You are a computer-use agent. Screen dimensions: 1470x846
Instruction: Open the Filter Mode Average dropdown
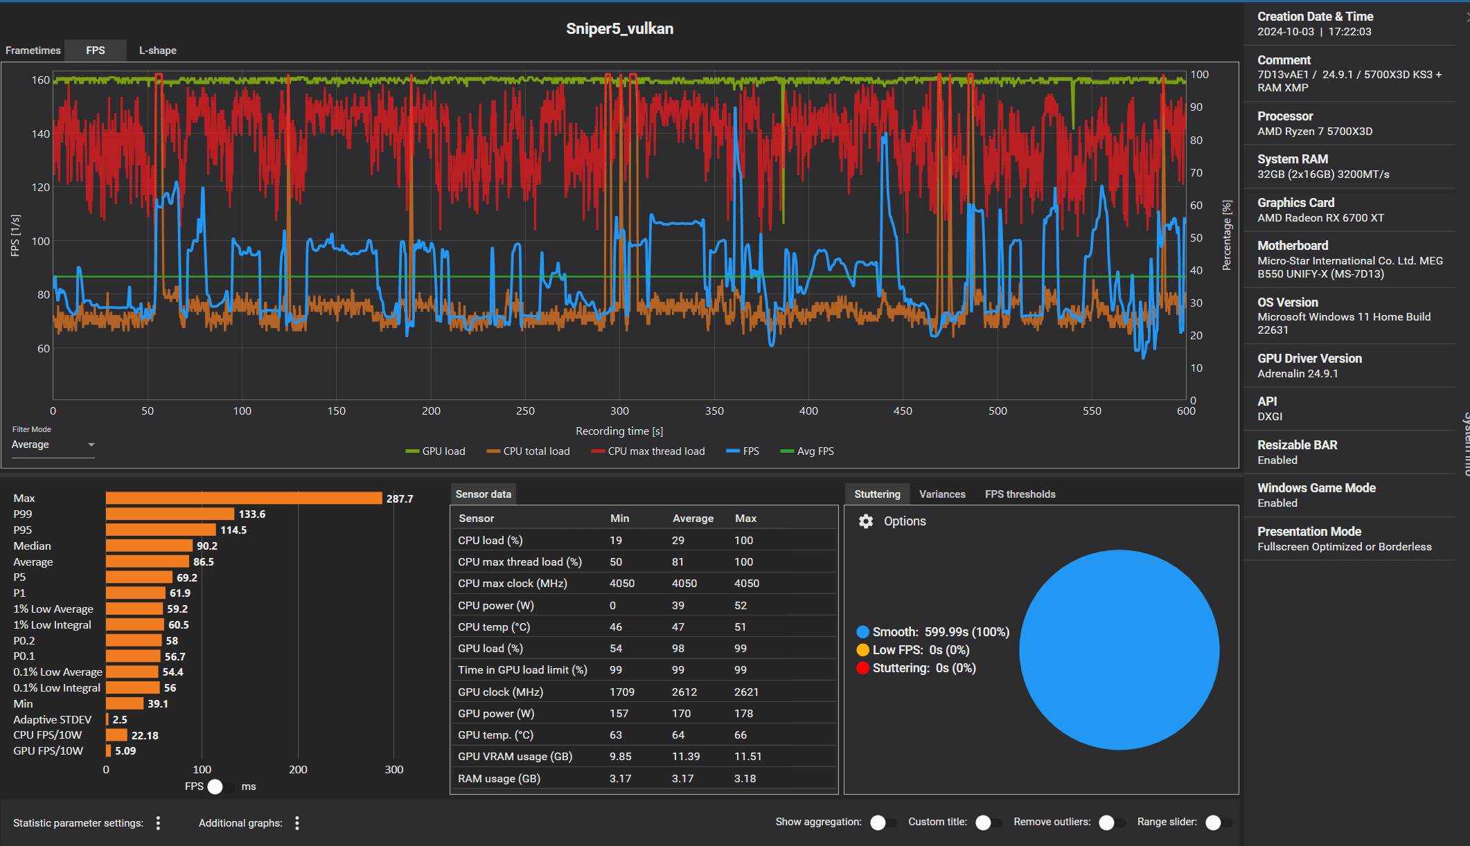click(x=53, y=444)
